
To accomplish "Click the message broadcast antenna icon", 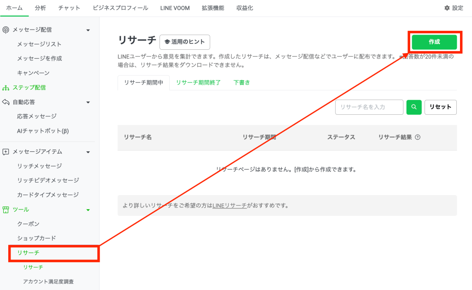I will click(x=6, y=30).
